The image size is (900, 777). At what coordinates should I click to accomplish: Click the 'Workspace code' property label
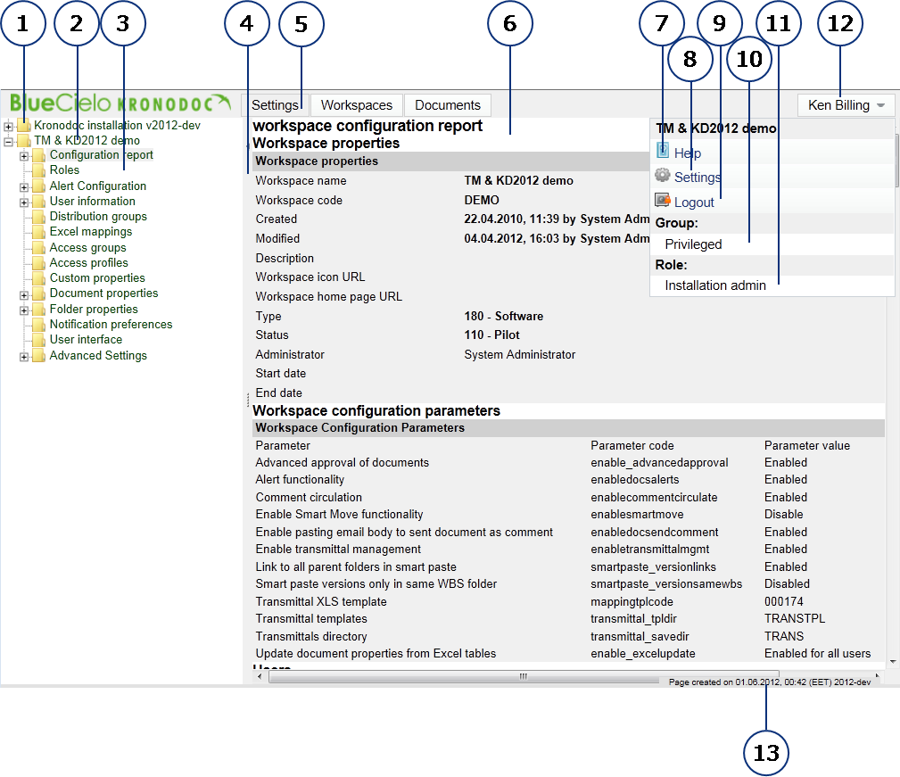click(299, 201)
